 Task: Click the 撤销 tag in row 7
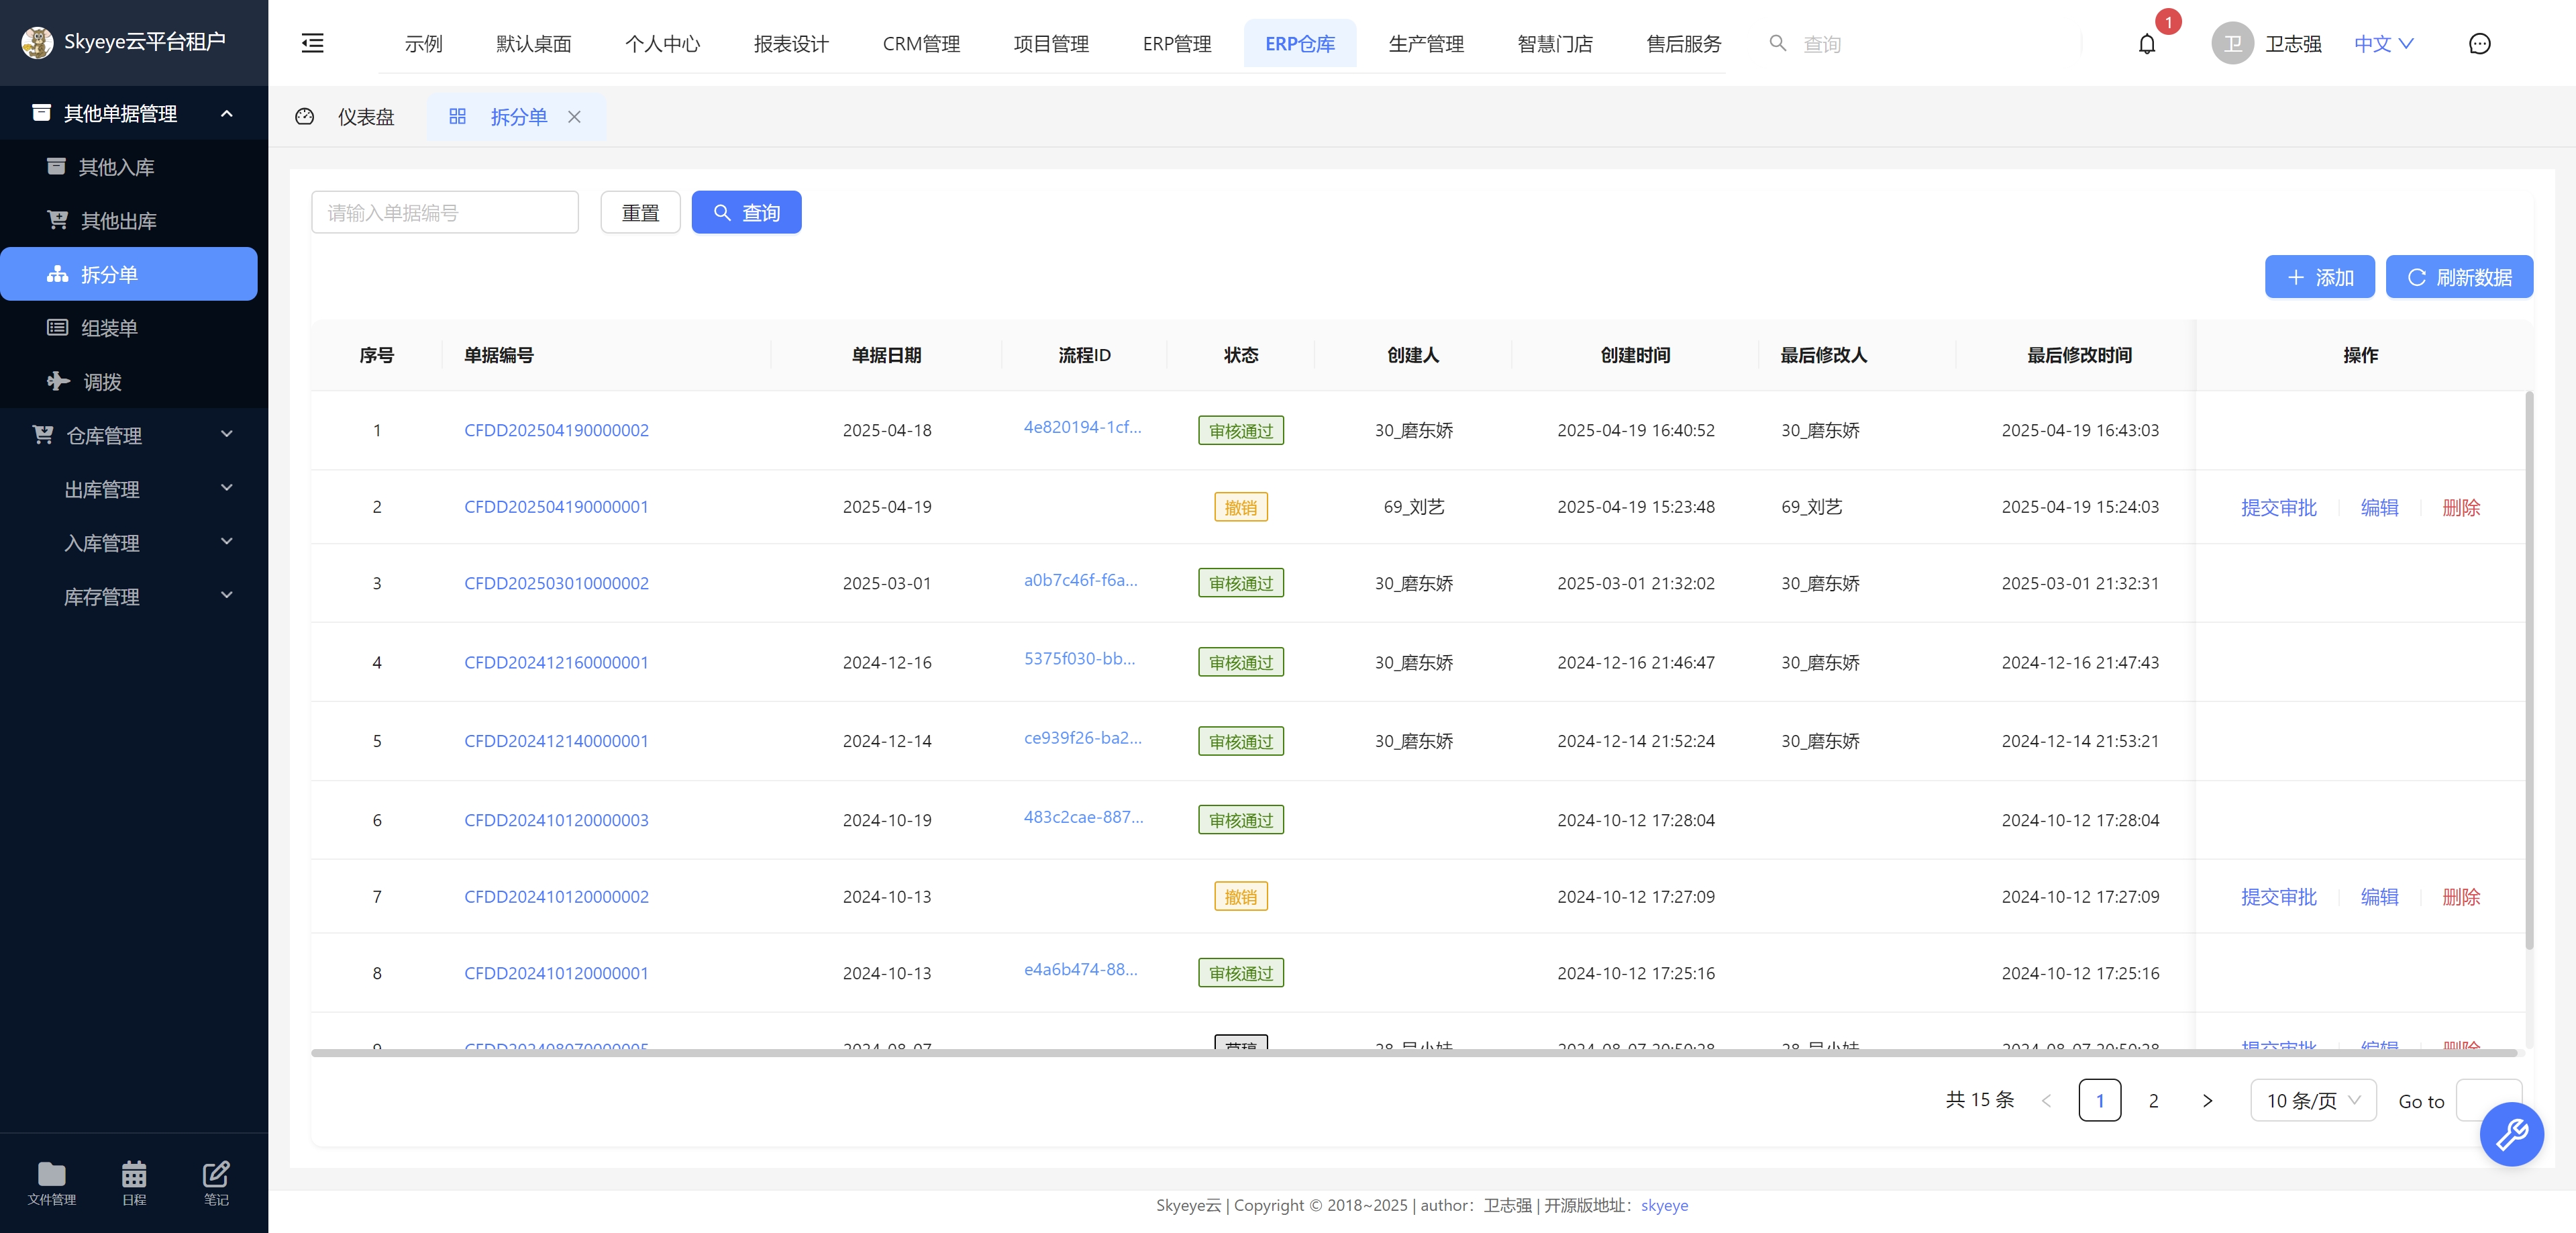1240,896
